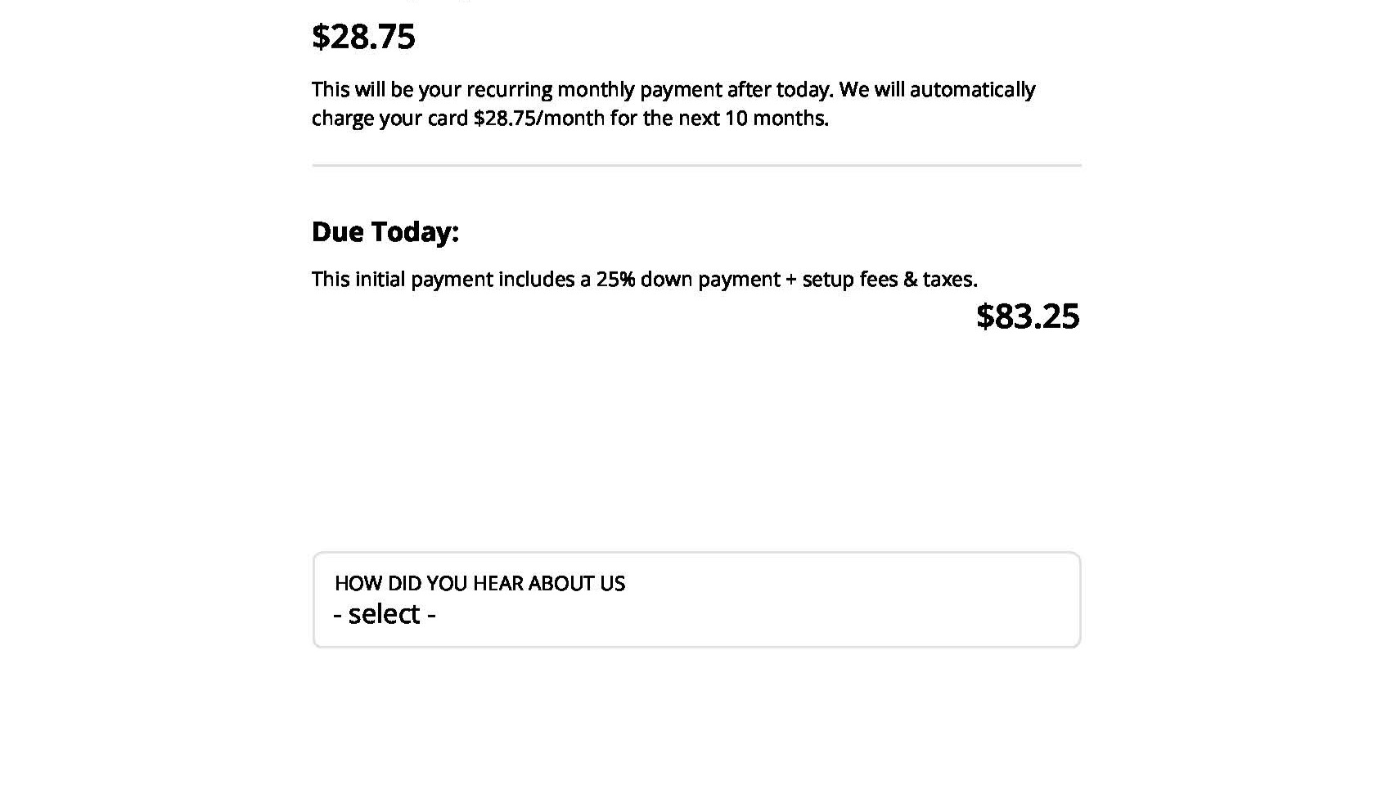Viewport: 1391px width, 785px height.
Task: Click the HOW DID YOU HEAR ABOUT US label
Action: click(479, 583)
